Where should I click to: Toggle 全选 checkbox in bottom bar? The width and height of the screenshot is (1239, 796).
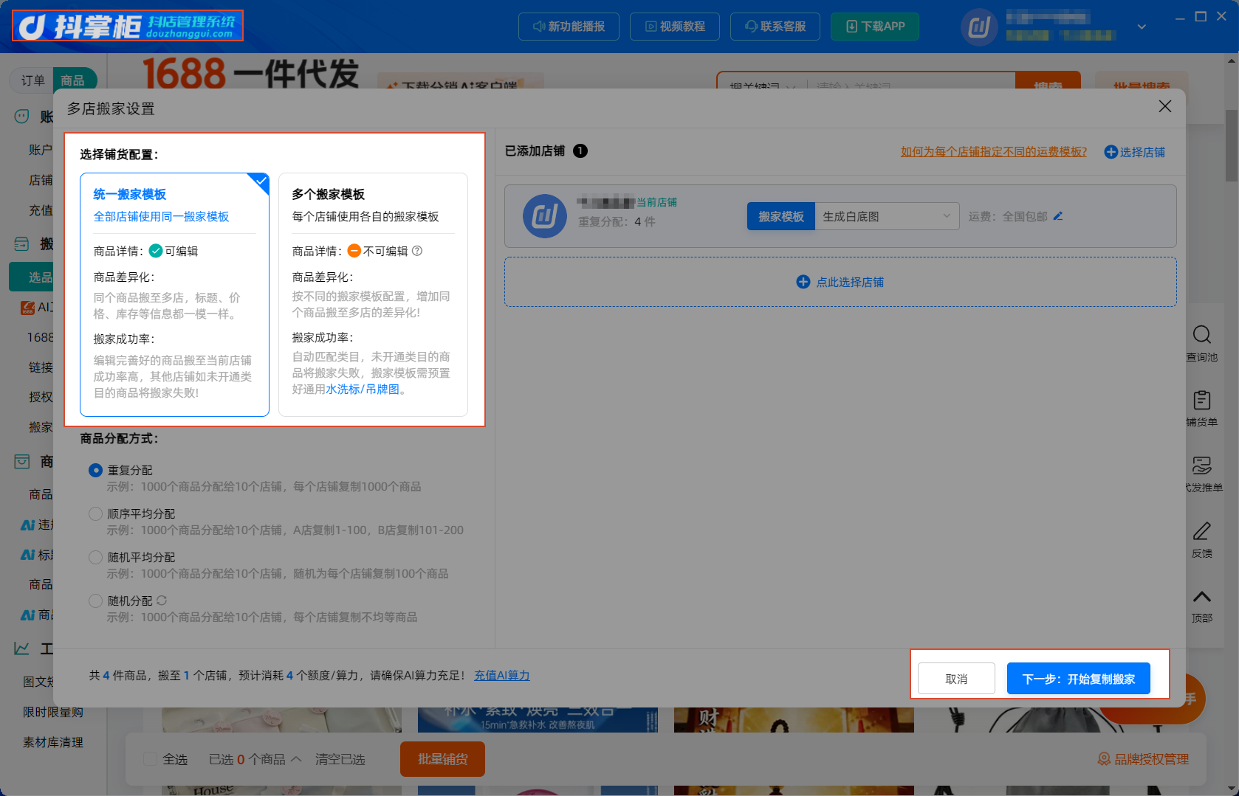[150, 758]
